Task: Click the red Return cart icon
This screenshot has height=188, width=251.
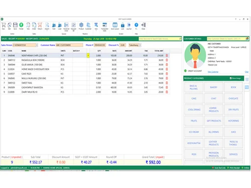Action: [x=40, y=26]
